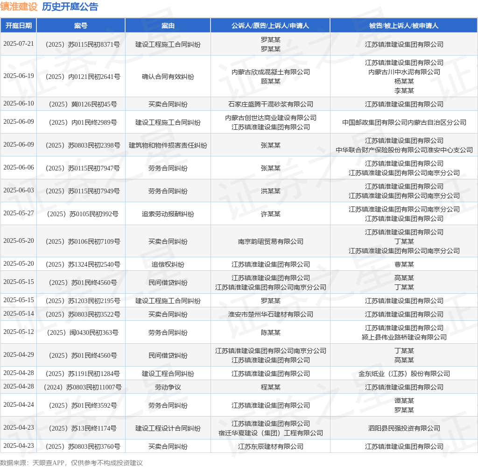Click the 确认合同有效纠纷 cell
478x467 pixels.
tap(168, 77)
